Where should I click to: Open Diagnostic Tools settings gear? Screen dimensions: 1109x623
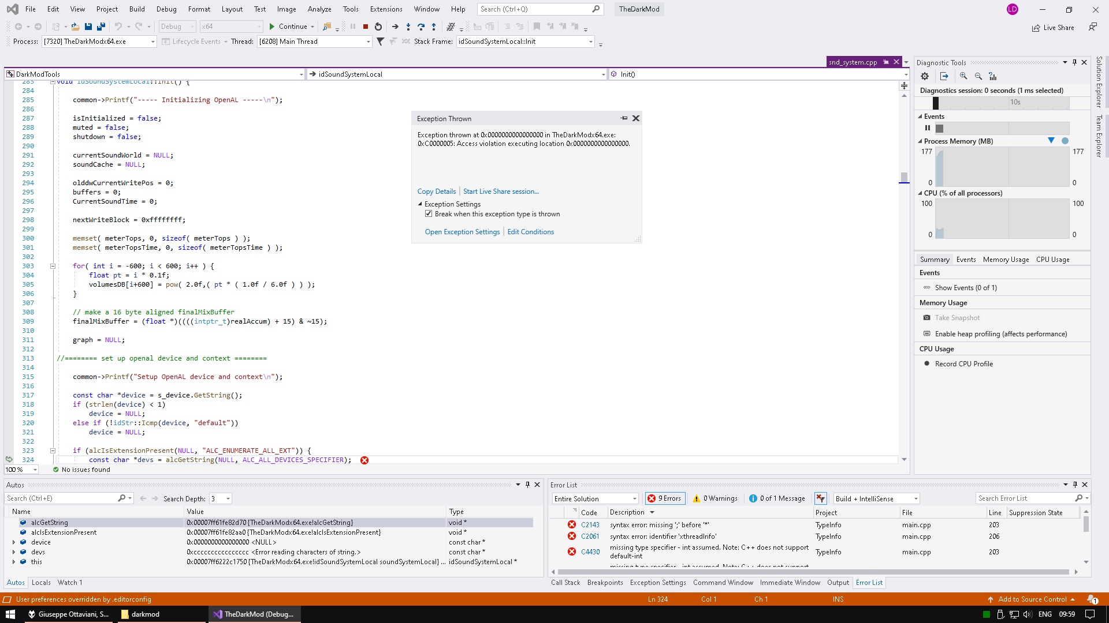point(925,76)
